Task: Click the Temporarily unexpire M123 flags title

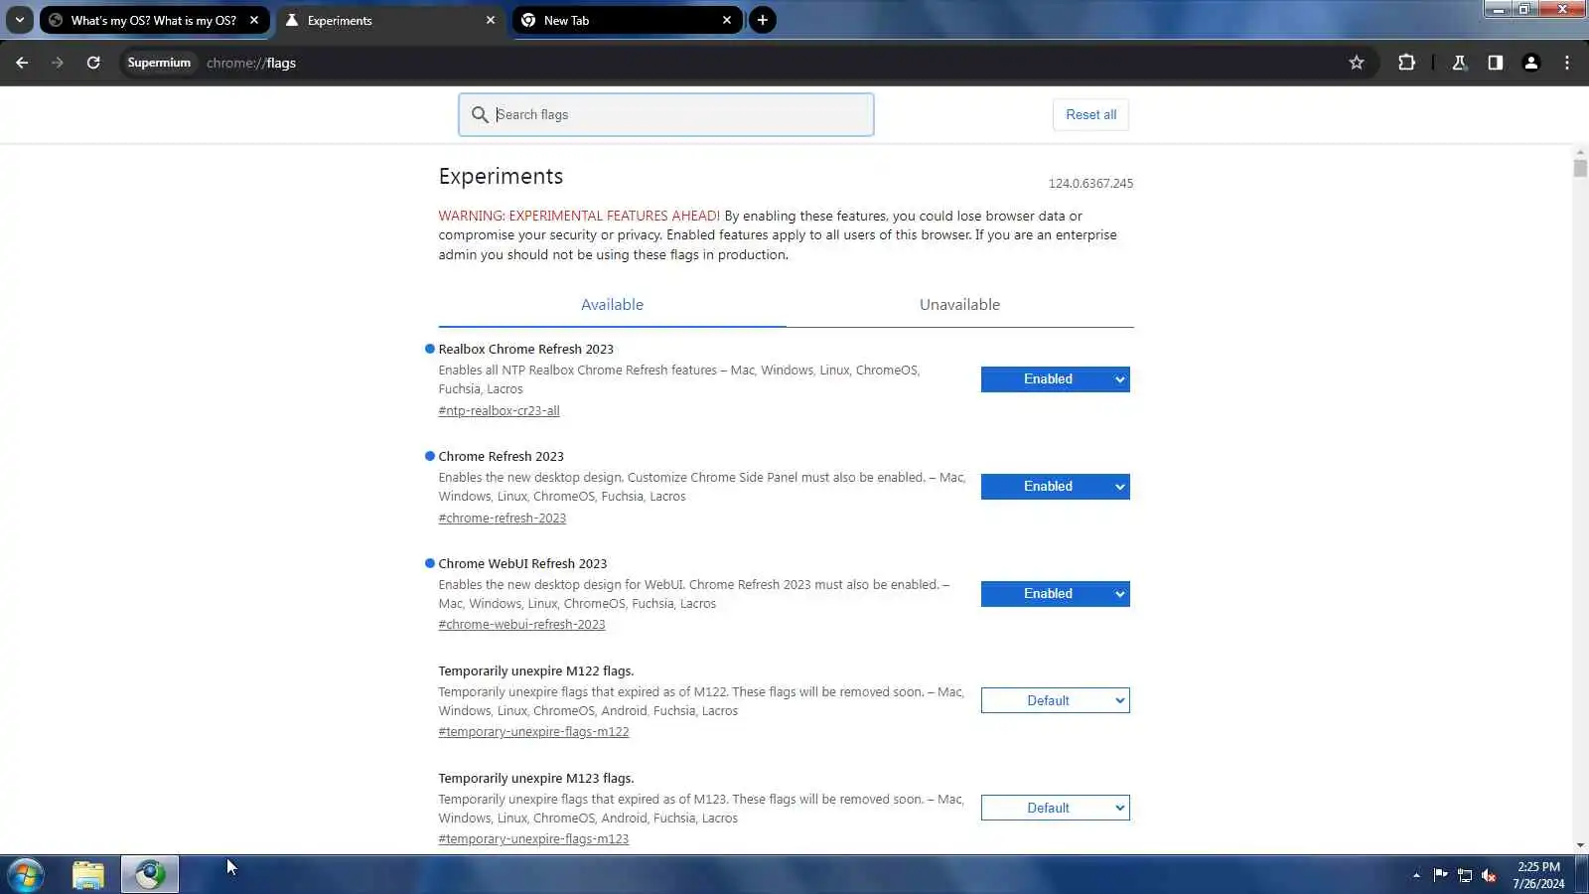Action: coord(535,779)
